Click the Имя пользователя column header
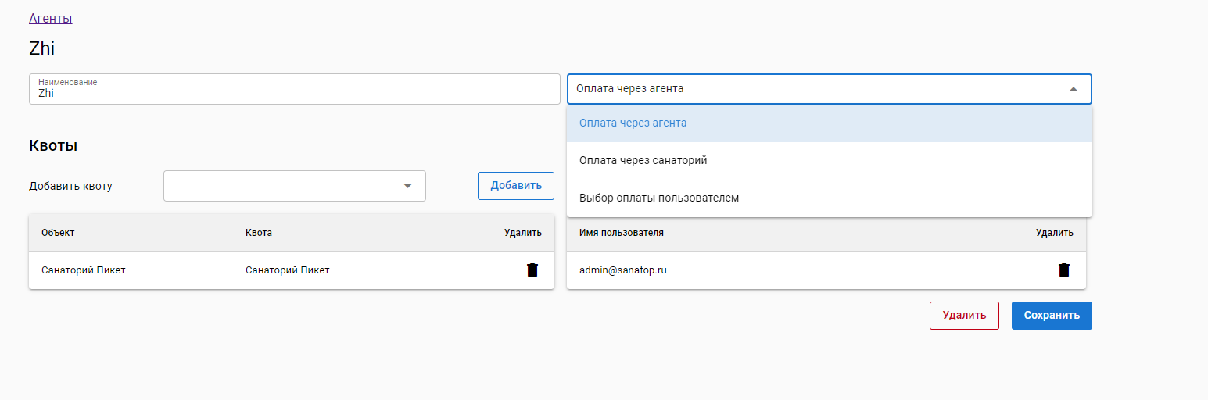1208x400 pixels. pos(621,233)
